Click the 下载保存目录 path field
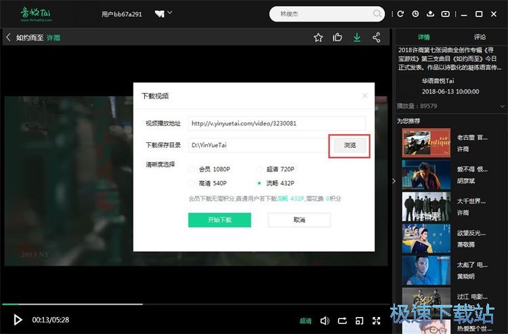Image resolution: width=508 pixels, height=334 pixels. coord(258,145)
